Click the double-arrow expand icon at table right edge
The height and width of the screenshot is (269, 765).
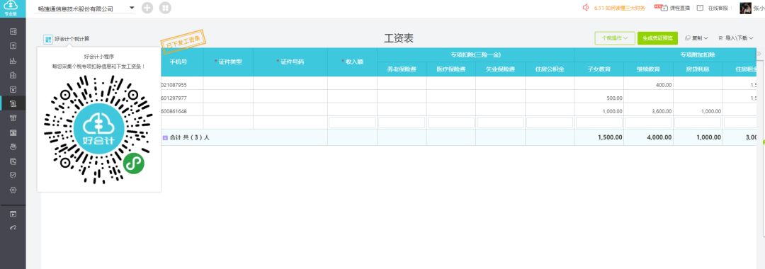coord(759,53)
